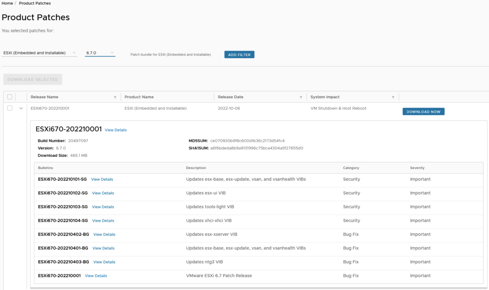View Details for bulletin ESXi670-202210403-BG
Screen dimensions: 489x290
point(104,262)
